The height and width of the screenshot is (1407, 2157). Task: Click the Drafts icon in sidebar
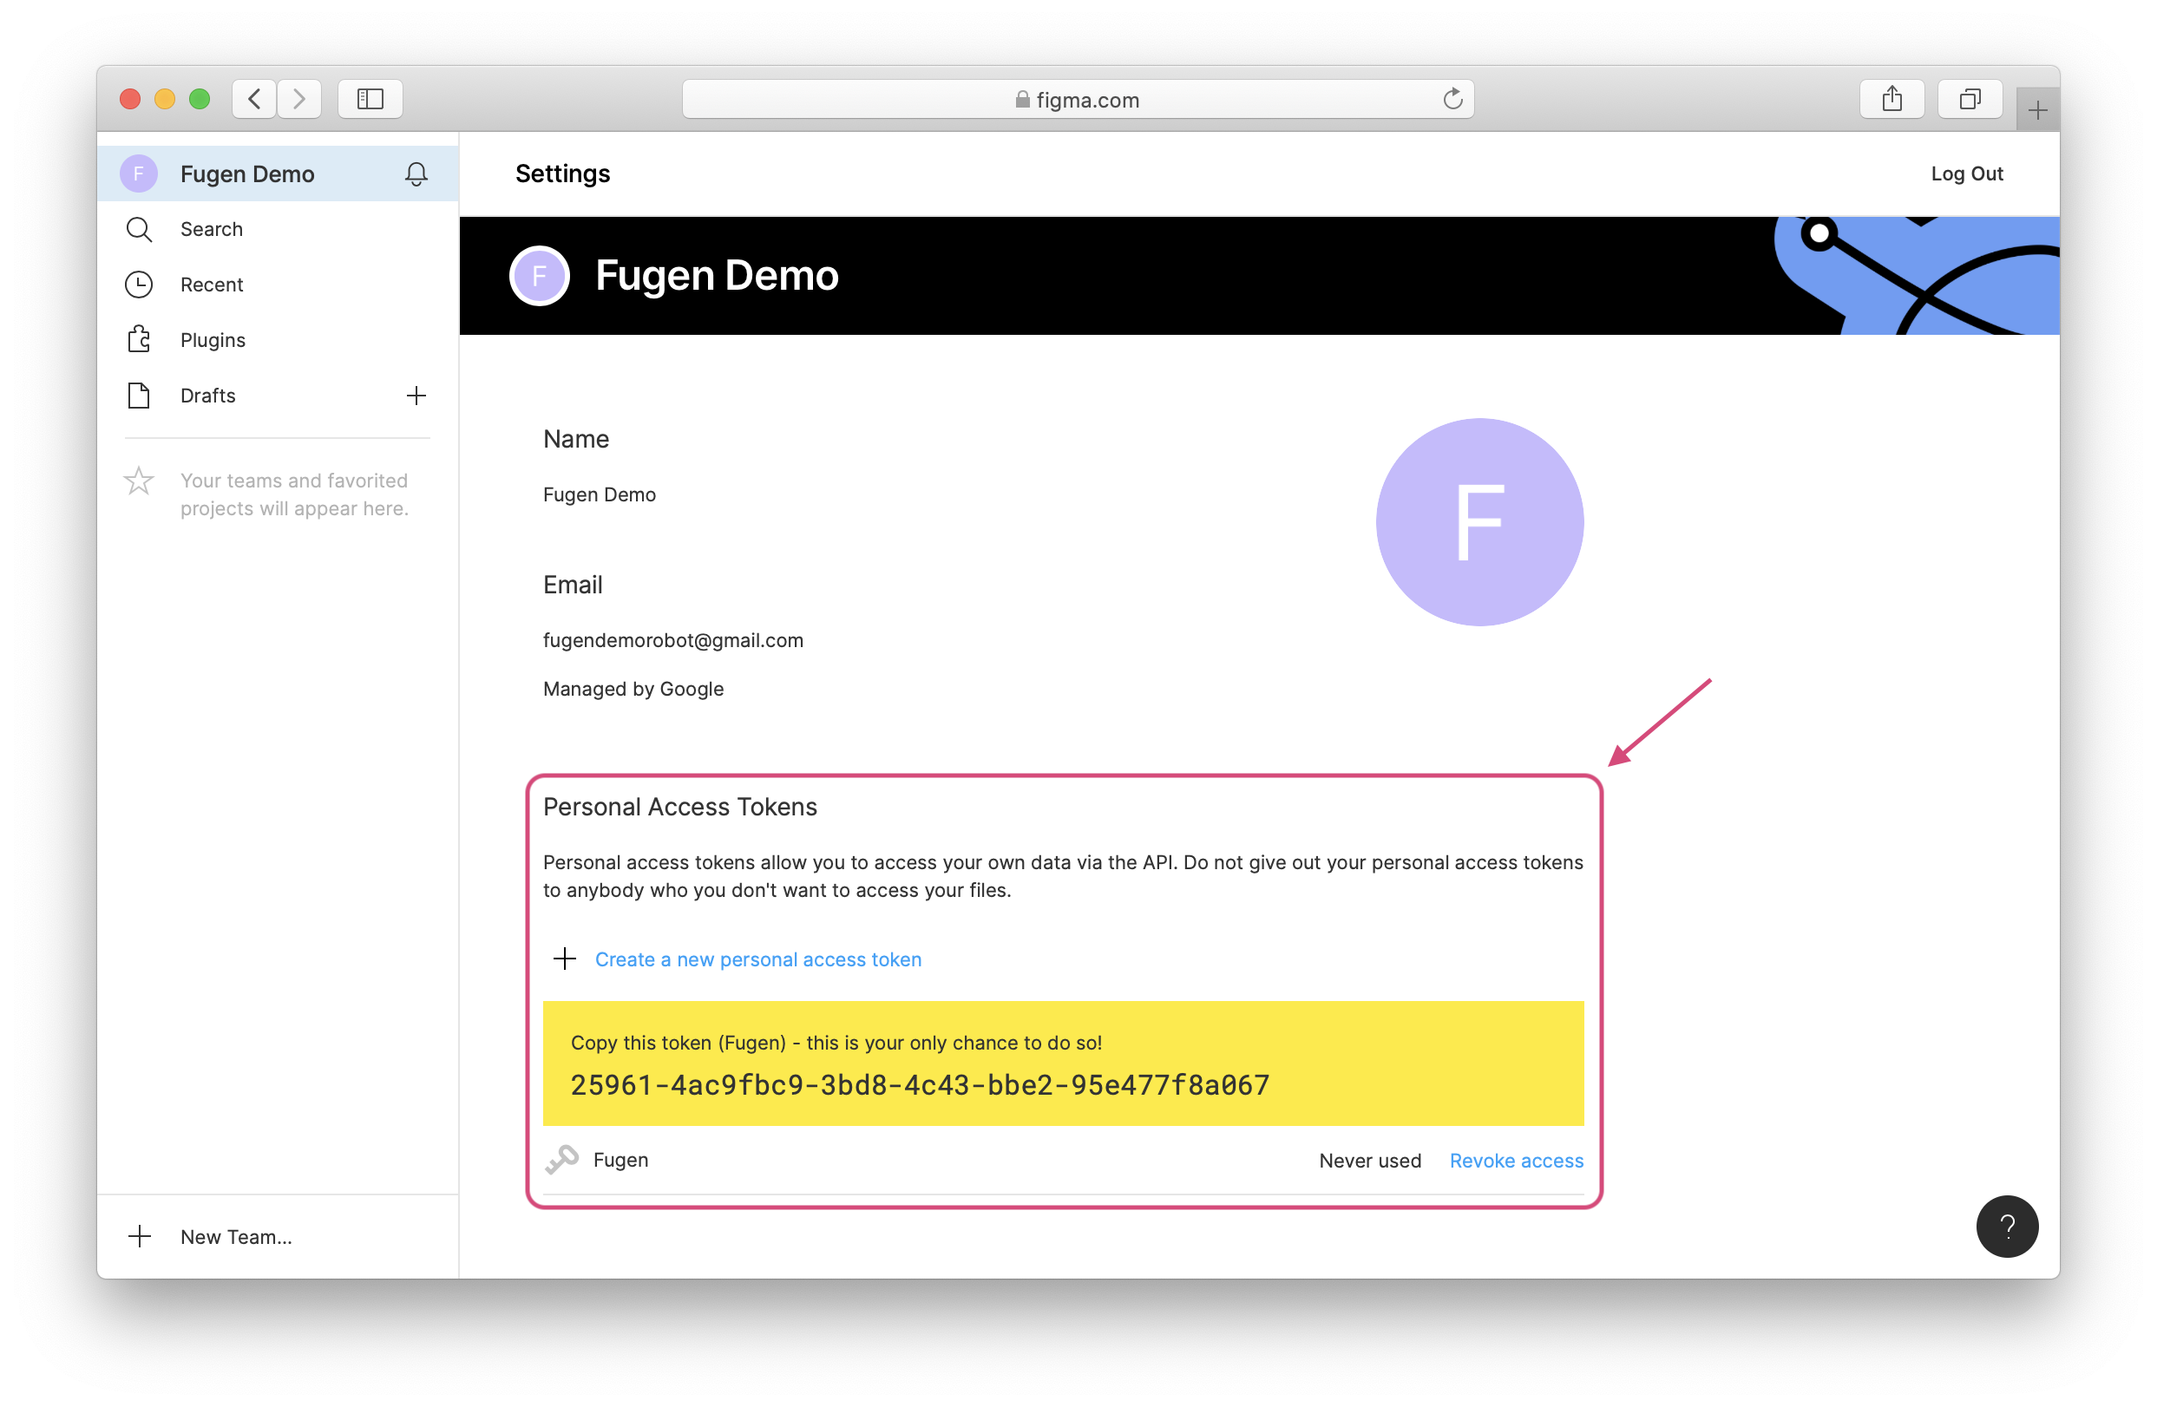[140, 395]
